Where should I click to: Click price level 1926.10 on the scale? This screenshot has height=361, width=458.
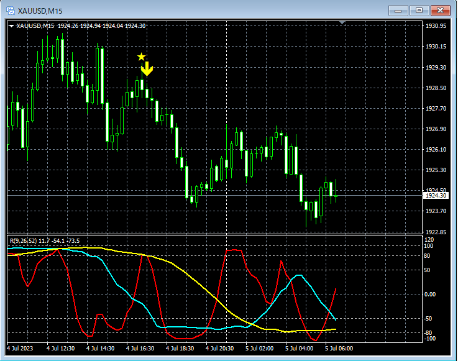pos(436,149)
